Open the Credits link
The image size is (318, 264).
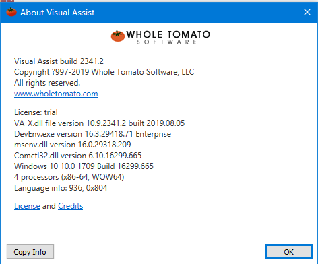point(71,206)
